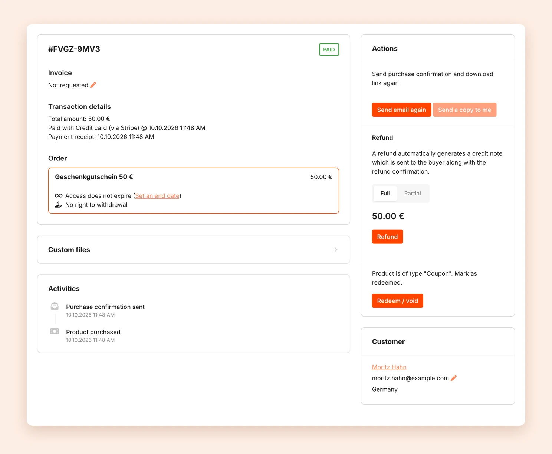Image resolution: width=552 pixels, height=454 pixels.
Task: Edit customer email pencil icon
Action: (x=454, y=378)
